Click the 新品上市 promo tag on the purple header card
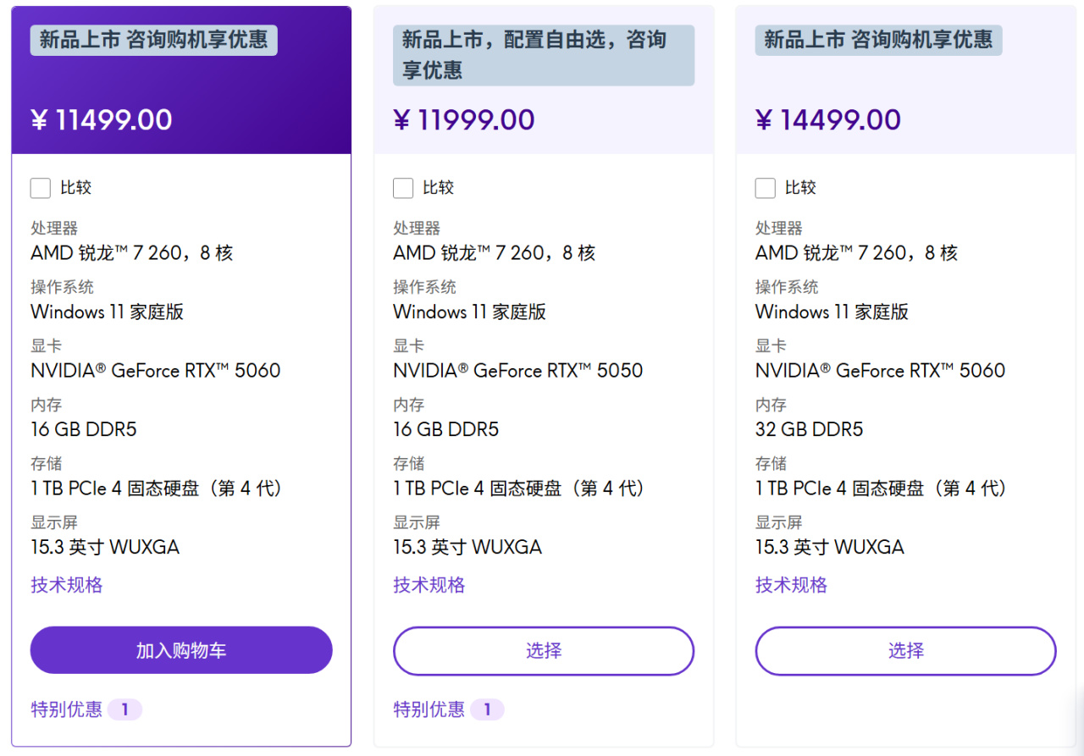 (x=154, y=40)
